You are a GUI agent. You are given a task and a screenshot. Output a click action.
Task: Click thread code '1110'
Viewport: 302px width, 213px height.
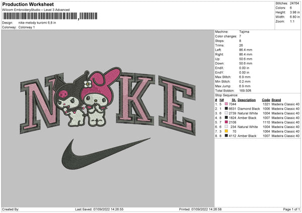(266, 122)
